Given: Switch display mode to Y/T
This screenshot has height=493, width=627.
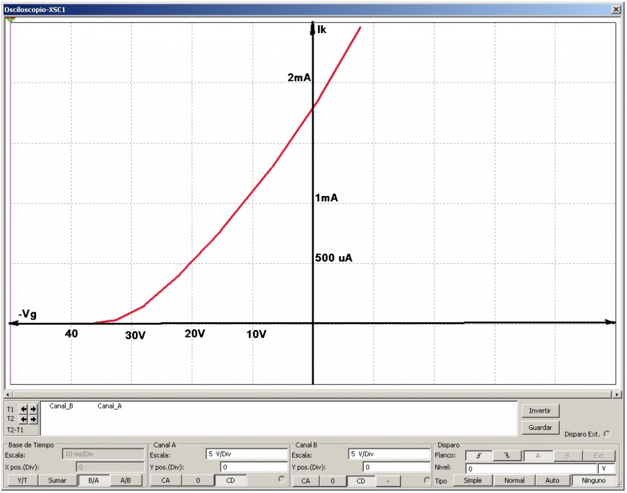Looking at the screenshot, I should [x=21, y=481].
